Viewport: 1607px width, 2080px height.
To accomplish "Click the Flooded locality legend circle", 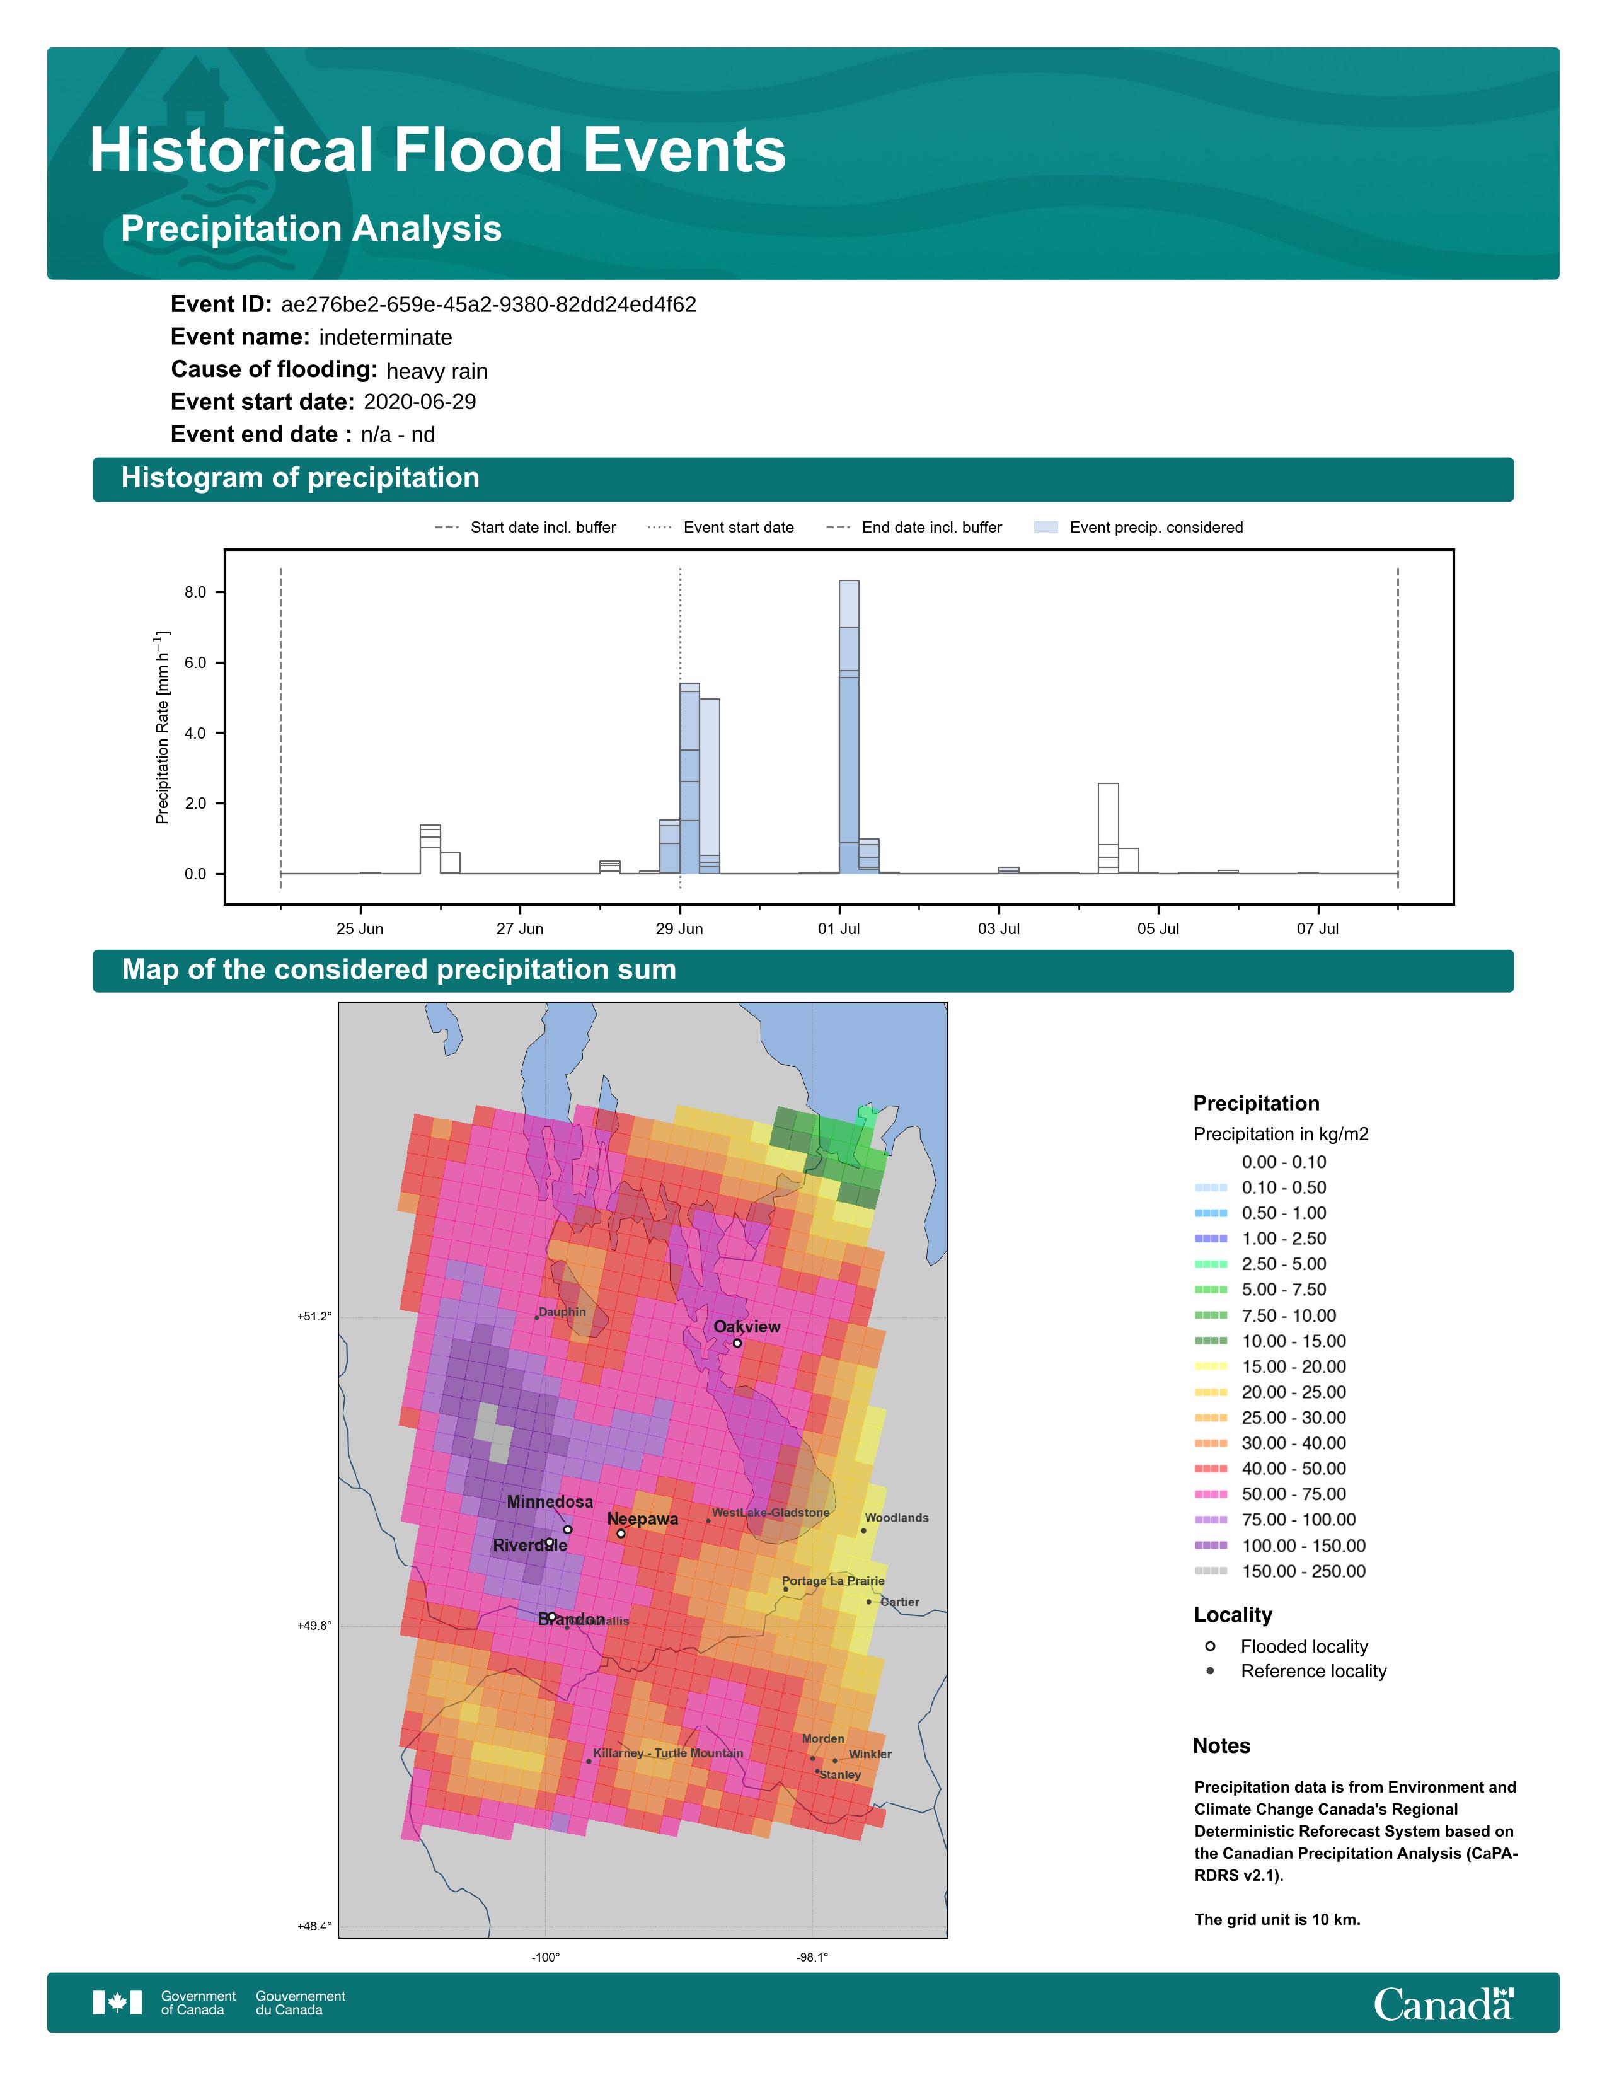I will (1210, 1646).
